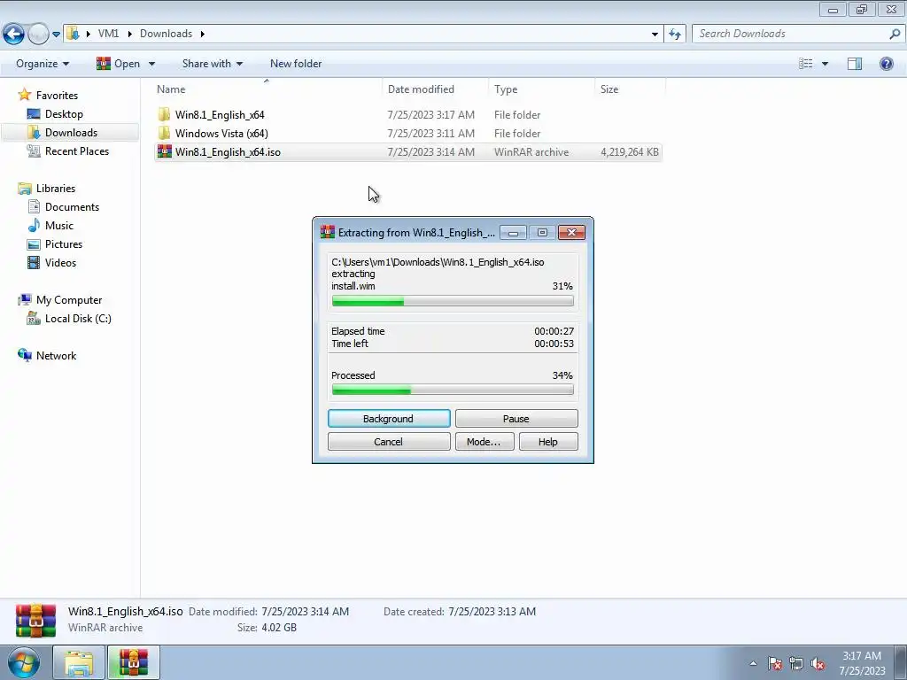This screenshot has width=907, height=680.
Task: Open the address bar history dropdown
Action: tap(655, 35)
